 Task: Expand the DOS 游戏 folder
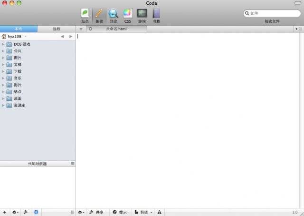(3, 44)
